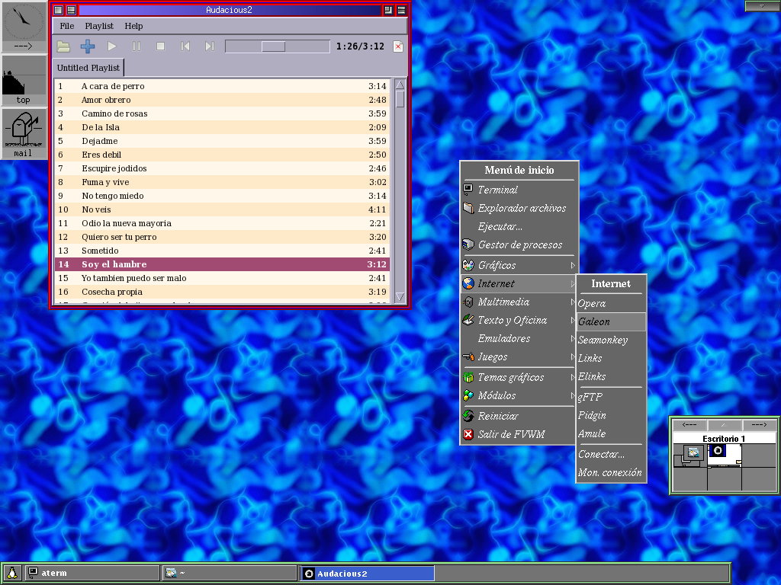Launch Elinks browser

tap(611, 376)
